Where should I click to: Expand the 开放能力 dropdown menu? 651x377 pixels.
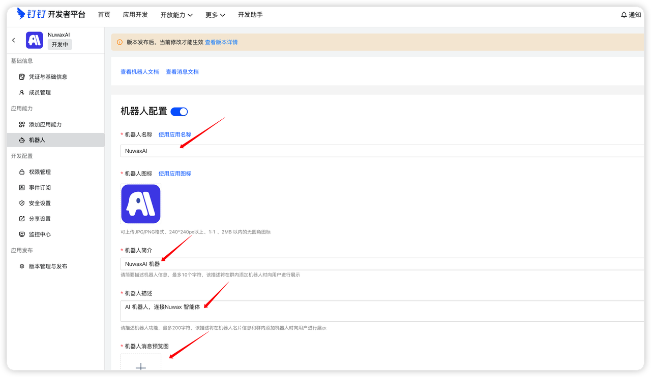[x=176, y=15]
